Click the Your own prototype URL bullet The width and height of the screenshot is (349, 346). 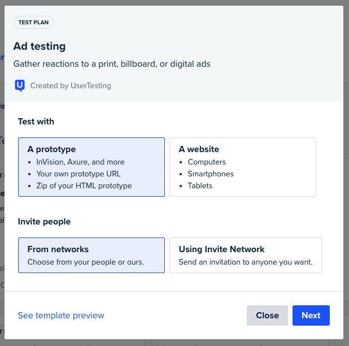coord(78,174)
